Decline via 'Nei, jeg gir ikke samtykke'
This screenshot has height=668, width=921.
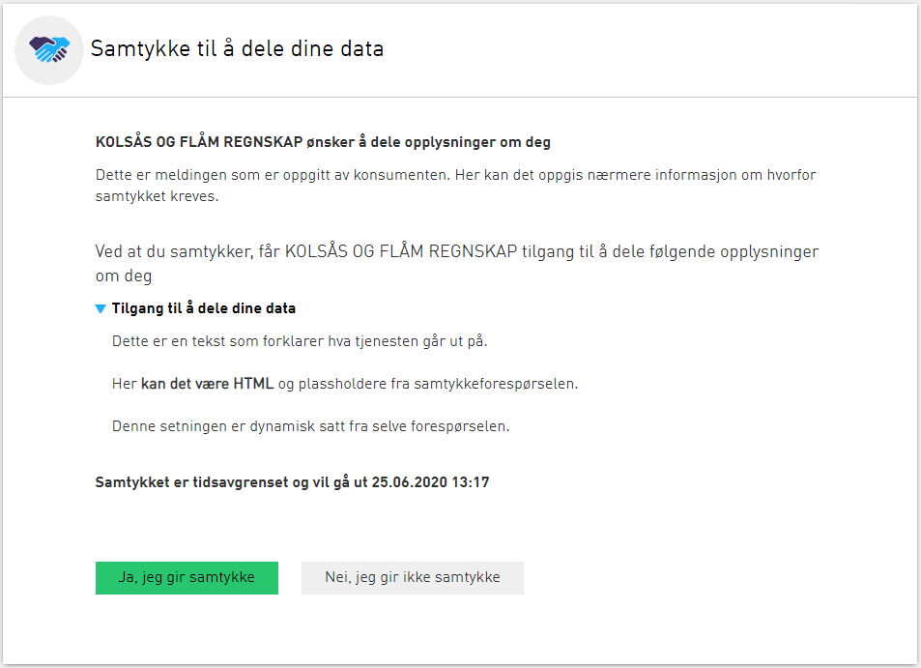click(x=413, y=577)
